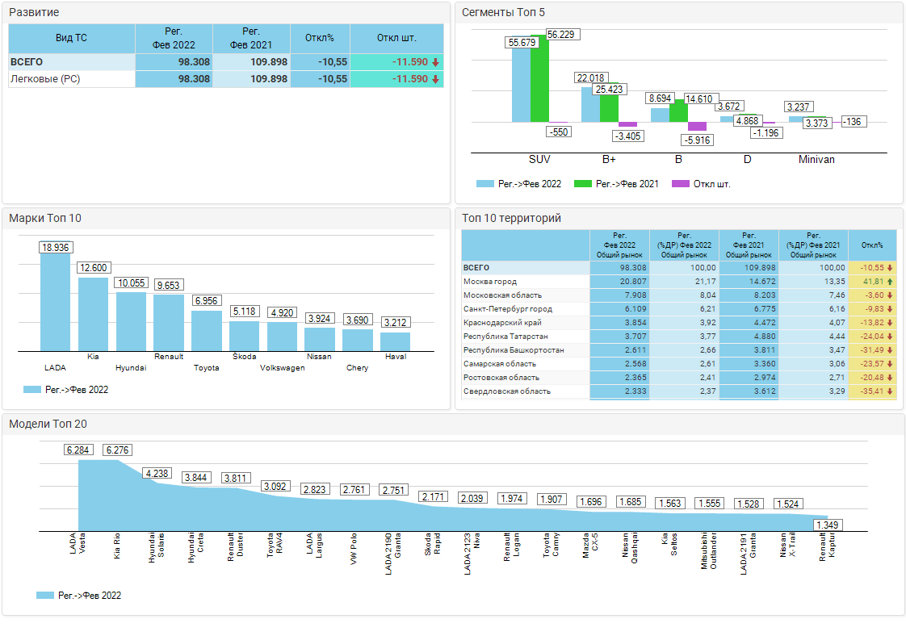Select the Откл шт. column header
The image size is (906, 640).
pos(397,38)
